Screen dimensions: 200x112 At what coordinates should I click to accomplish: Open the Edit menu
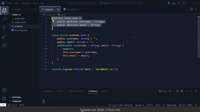click(16, 3)
